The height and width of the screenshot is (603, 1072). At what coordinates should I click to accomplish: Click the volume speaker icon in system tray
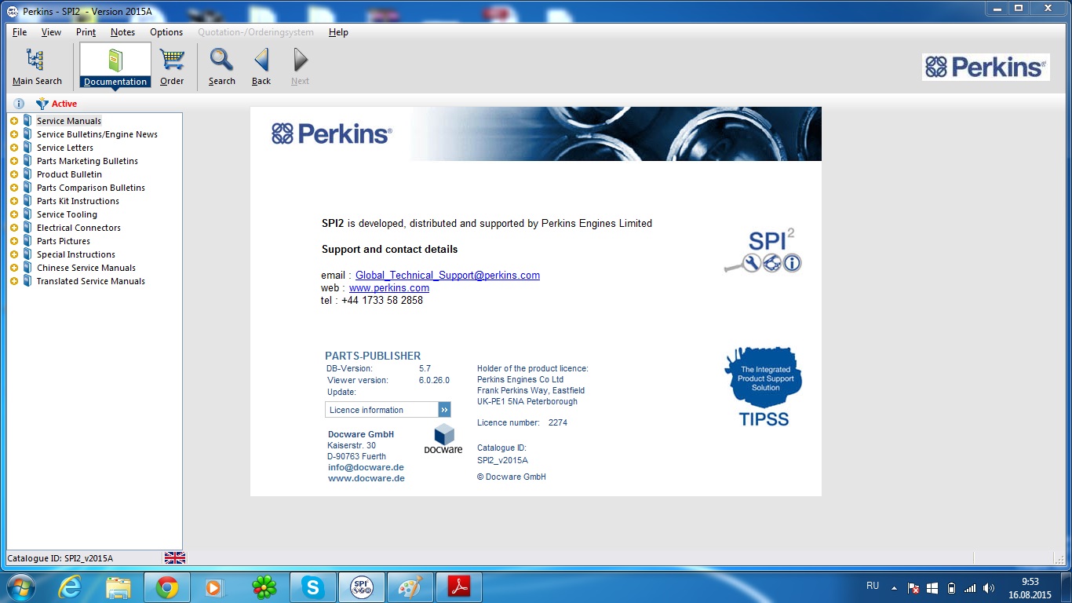point(989,587)
